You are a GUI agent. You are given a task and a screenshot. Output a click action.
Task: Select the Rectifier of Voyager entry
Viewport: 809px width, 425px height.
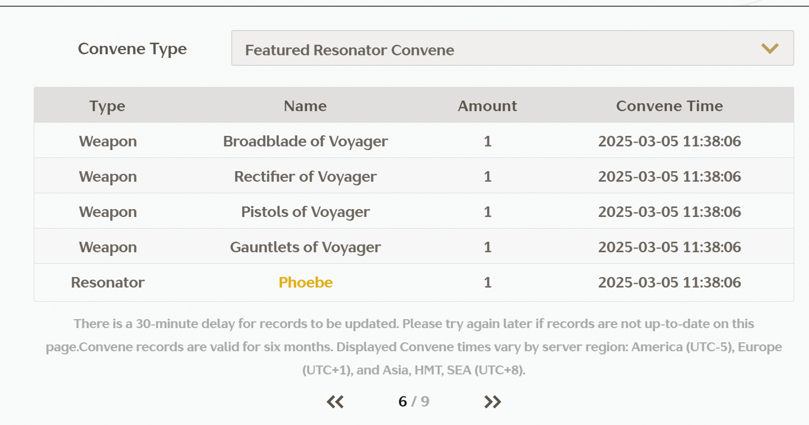pos(305,176)
